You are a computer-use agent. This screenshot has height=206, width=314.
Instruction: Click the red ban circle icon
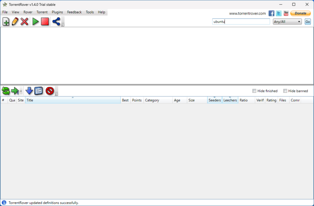(50, 91)
